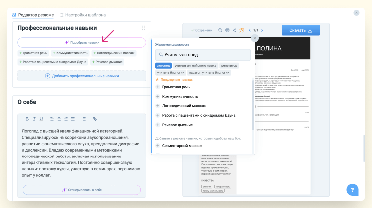Viewport: 372px width, 208px height.
Task: Insert a bulleted list
Action: coord(84,119)
